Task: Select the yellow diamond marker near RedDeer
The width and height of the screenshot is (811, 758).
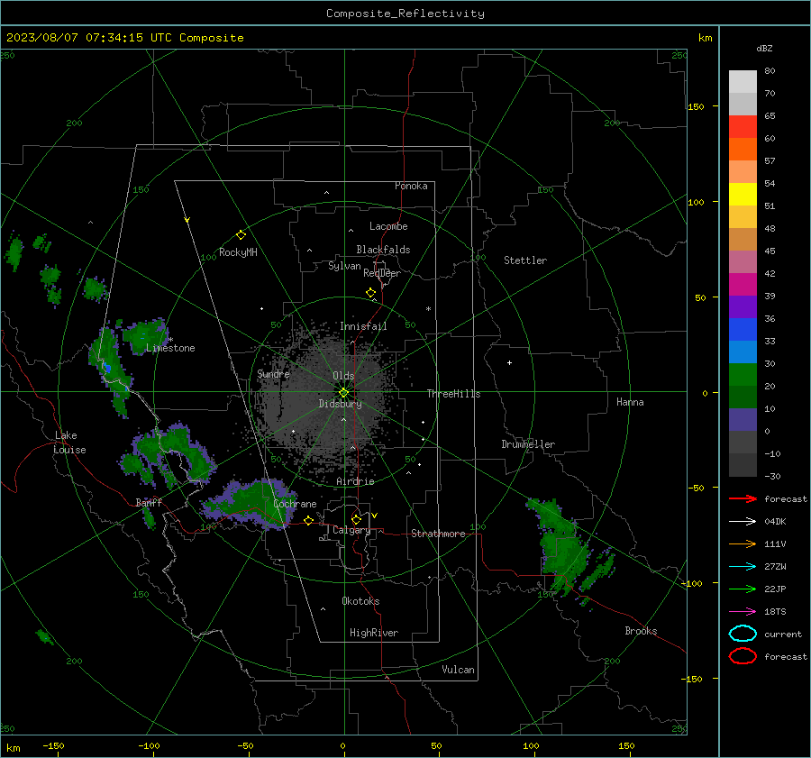Action: pyautogui.click(x=371, y=293)
